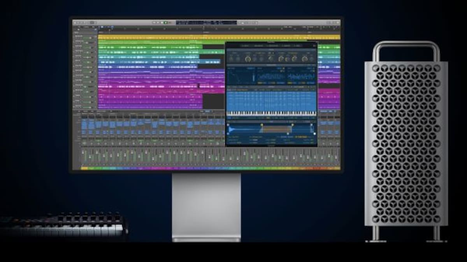This screenshot has width=467, height=262.
Task: Click the yellow channel label at mixer bottom left
Action: tap(84, 168)
